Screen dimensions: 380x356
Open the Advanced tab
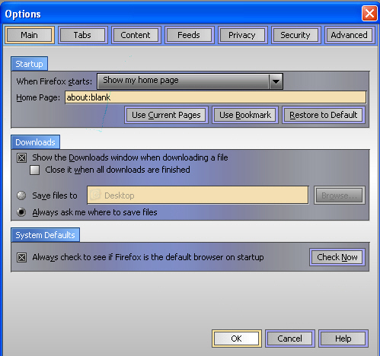pyautogui.click(x=350, y=35)
